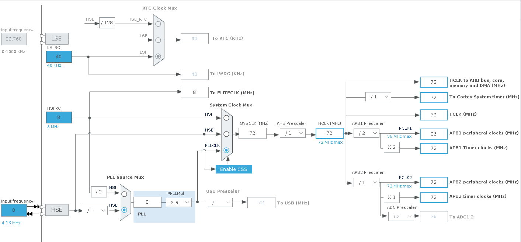Click the To RTC (KHz) value box
The image size is (521, 242).
[195, 38]
